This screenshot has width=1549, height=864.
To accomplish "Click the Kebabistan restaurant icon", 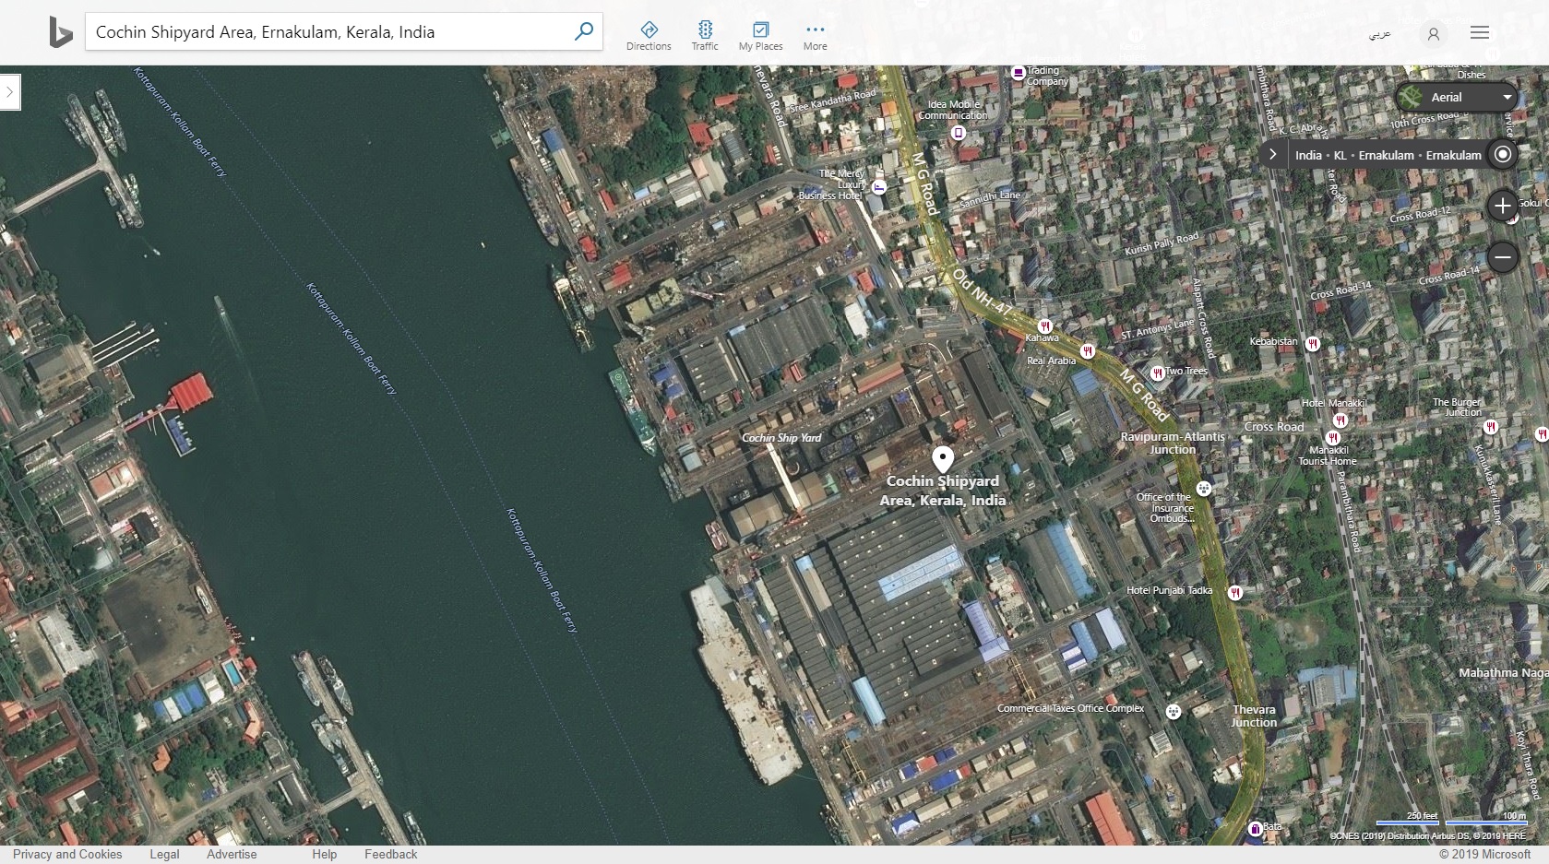I will pos(1312,344).
